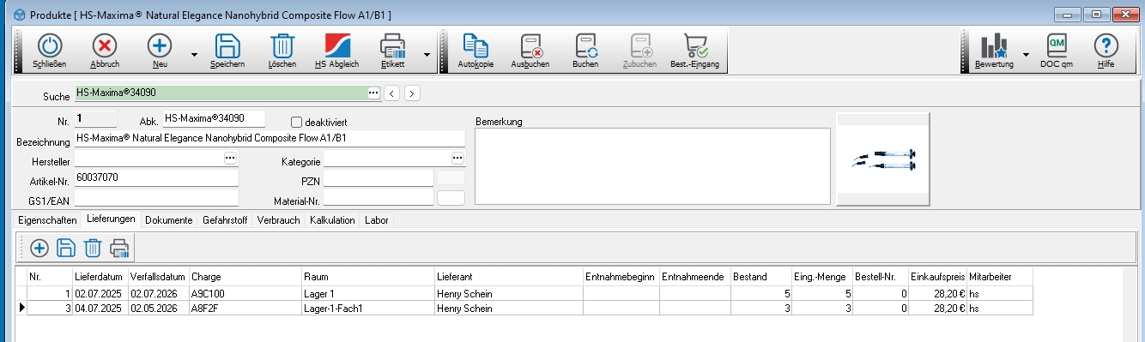Click the PZN input field
Image resolution: width=1145 pixels, height=342 pixels.
point(379,178)
